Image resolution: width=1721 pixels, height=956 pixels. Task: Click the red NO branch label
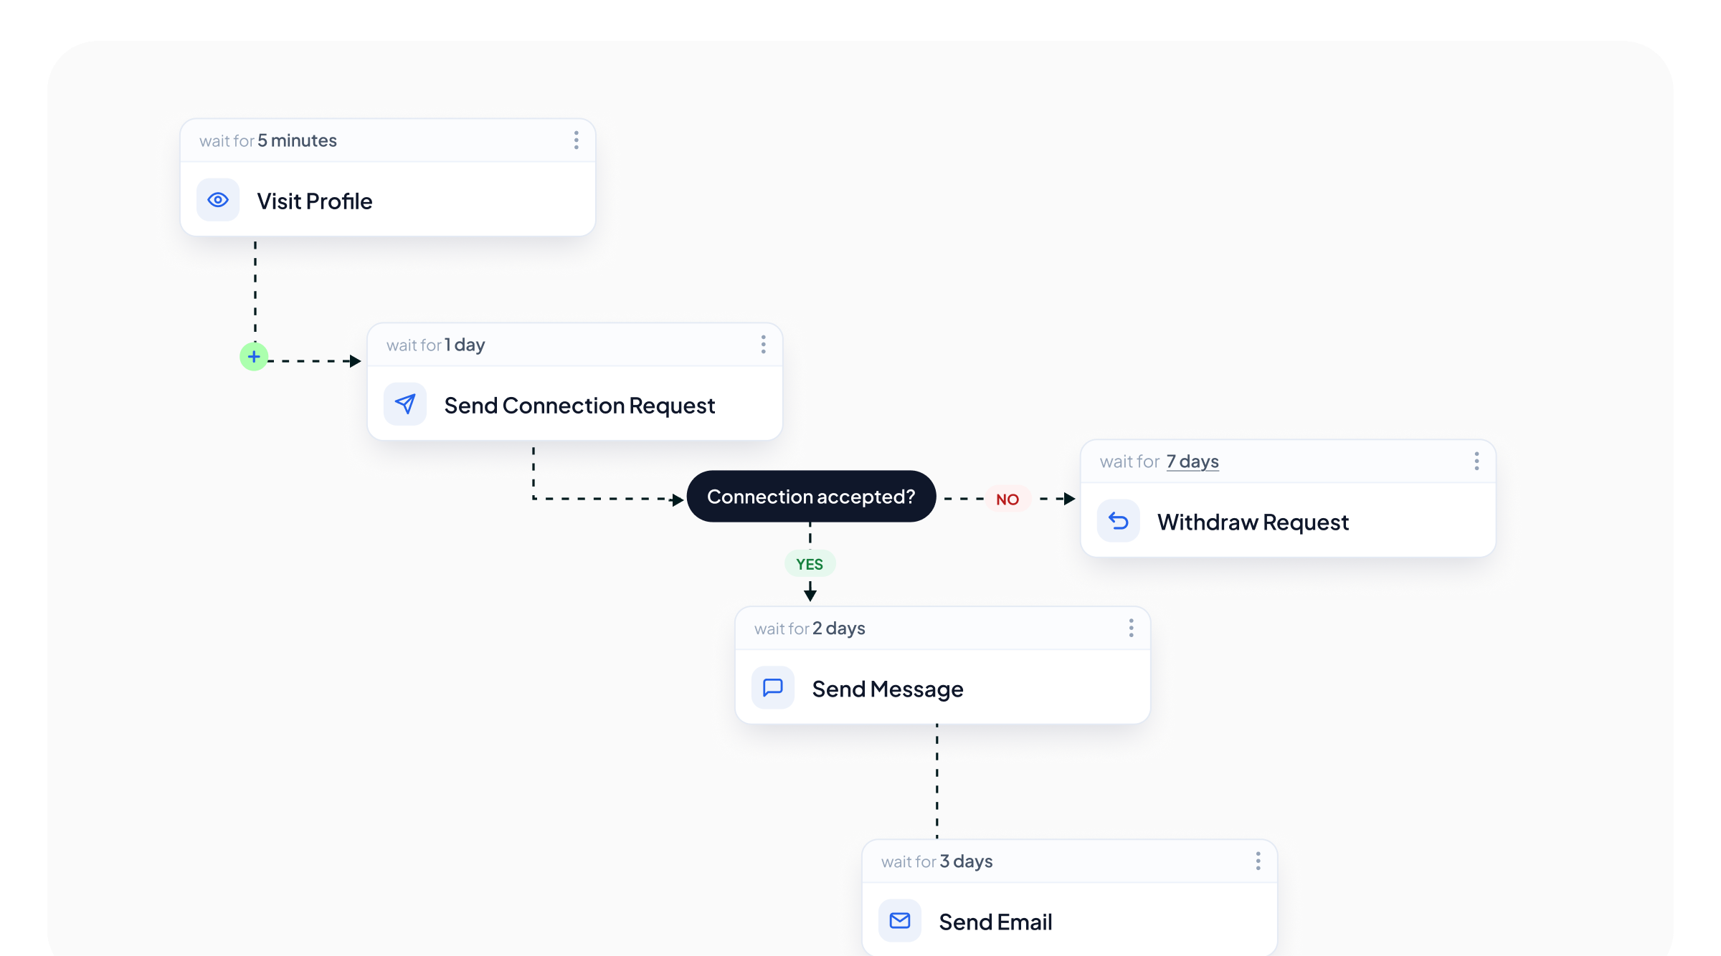tap(1008, 499)
